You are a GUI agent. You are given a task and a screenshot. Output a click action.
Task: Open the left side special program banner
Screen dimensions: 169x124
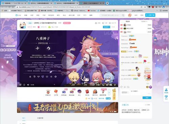point(8,52)
